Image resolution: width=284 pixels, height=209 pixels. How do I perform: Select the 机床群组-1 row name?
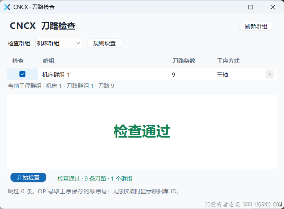[x=56, y=74]
